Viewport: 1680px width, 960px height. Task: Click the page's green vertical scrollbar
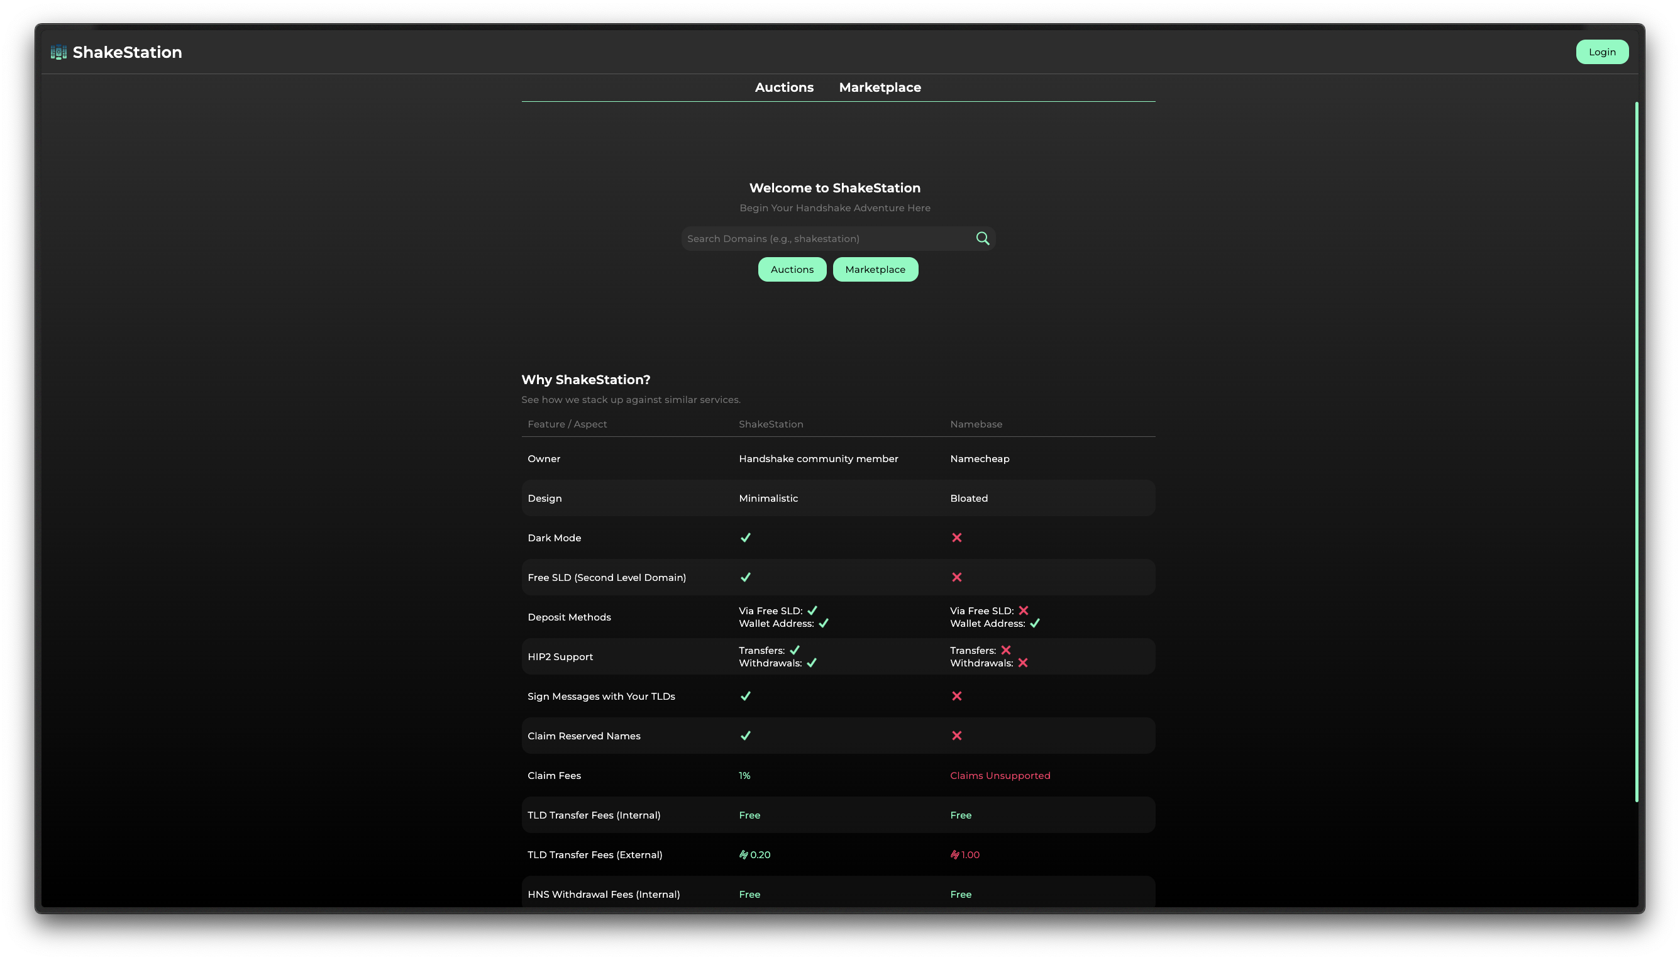[1636, 451]
